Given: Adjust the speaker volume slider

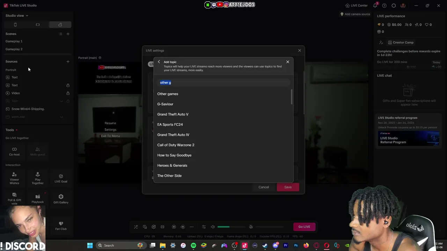Looking at the screenshot, I should click(231, 227).
